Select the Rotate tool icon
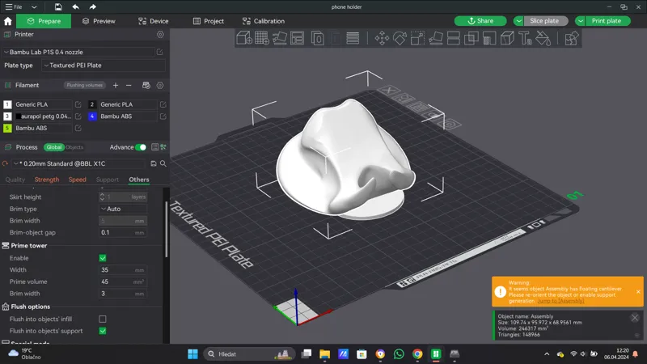Screen dimensions: 647x364 click(400, 38)
